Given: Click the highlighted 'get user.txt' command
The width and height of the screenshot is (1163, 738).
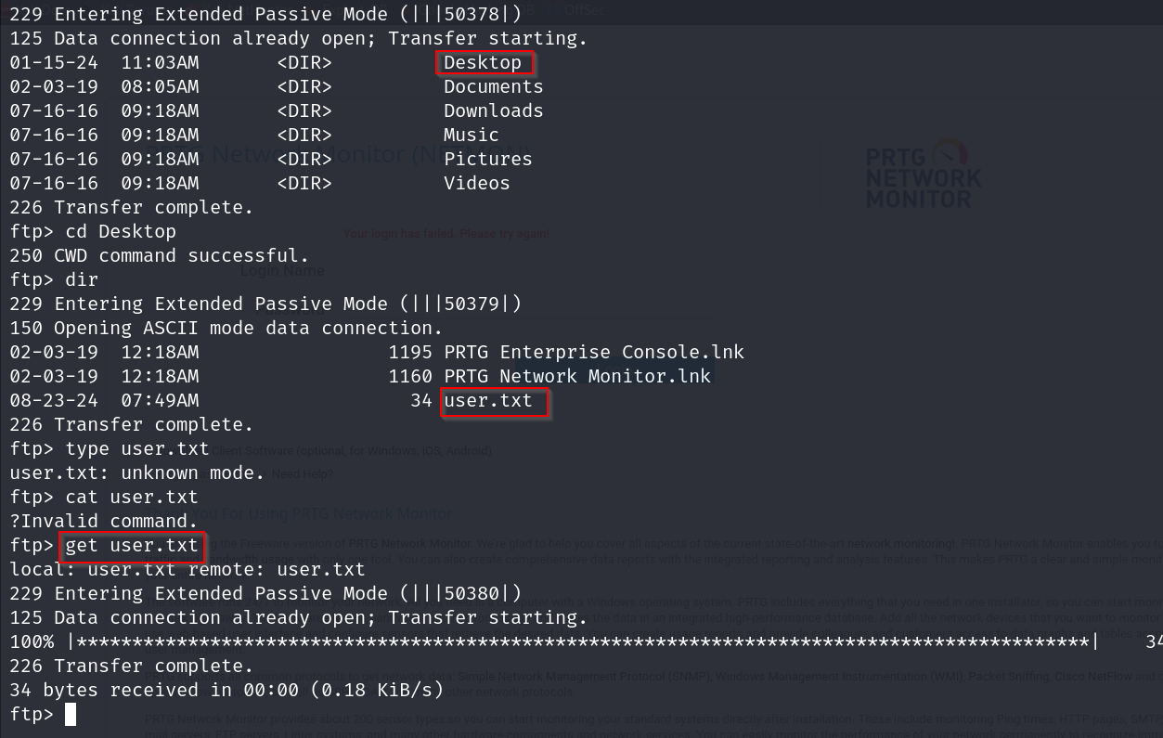Looking at the screenshot, I should [x=132, y=545].
